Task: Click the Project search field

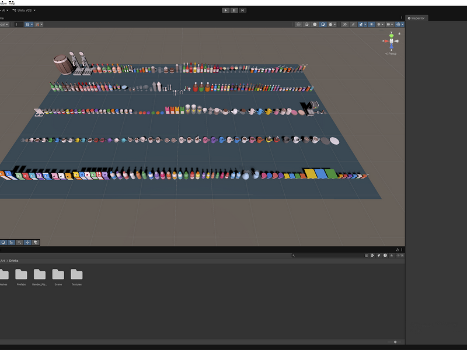Action: pyautogui.click(x=327, y=256)
